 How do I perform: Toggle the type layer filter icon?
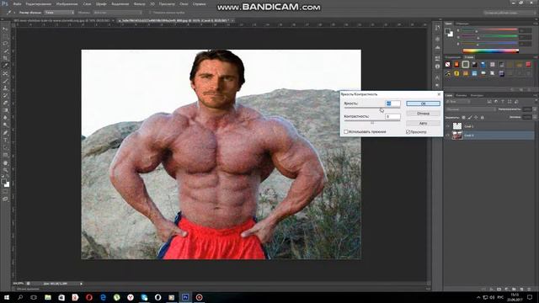click(503, 102)
